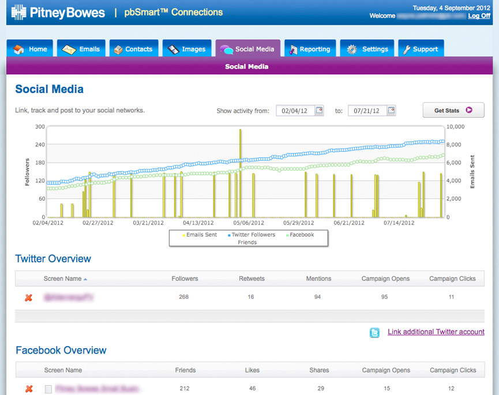Click the Facebook Friends green legend marker
Viewport: 499px width, 395px height.
(x=287, y=235)
